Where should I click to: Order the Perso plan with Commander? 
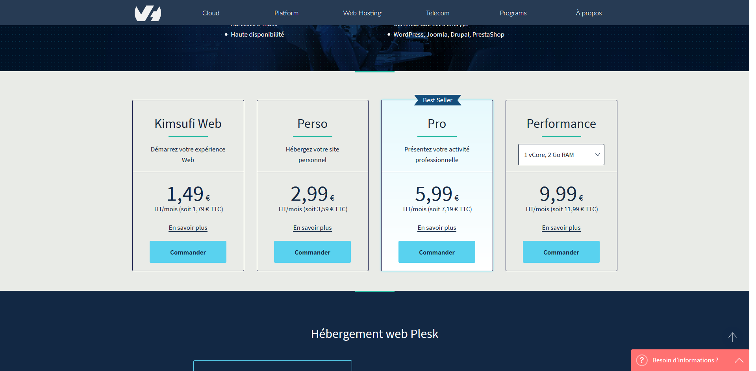[312, 252]
